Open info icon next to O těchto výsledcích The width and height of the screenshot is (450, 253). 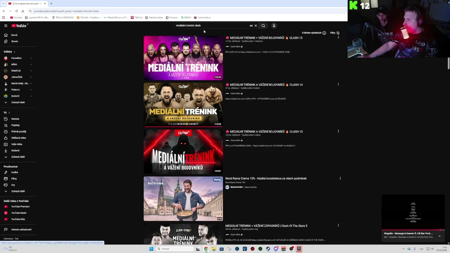[324, 33]
